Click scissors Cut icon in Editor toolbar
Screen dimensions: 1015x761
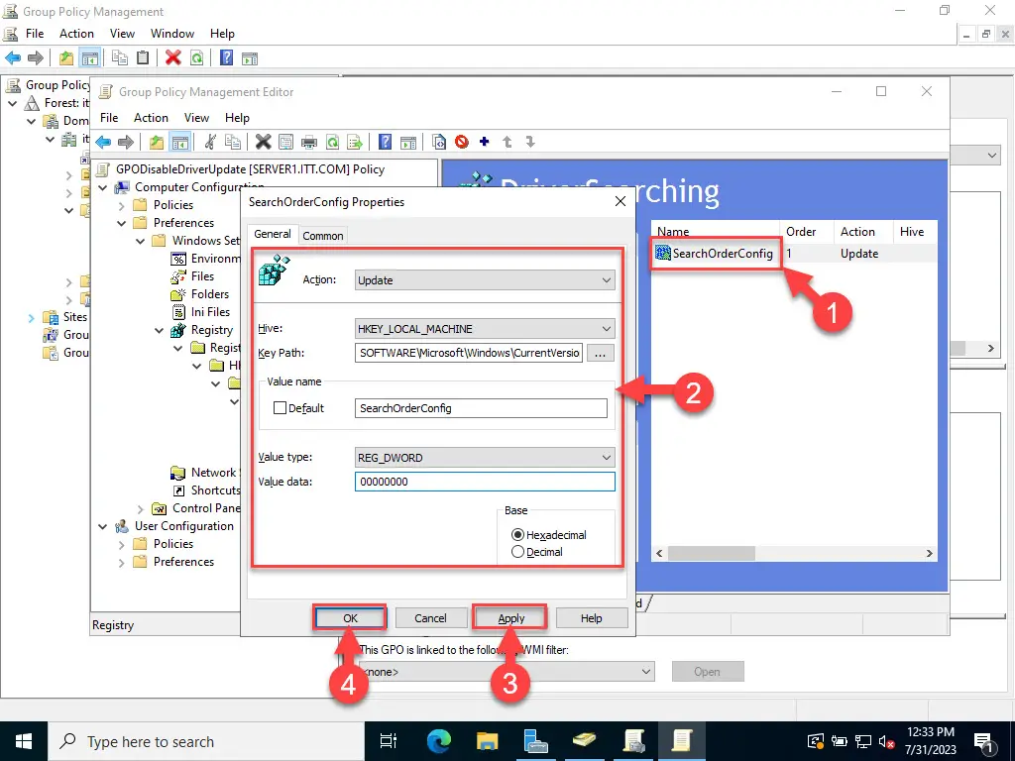point(210,142)
